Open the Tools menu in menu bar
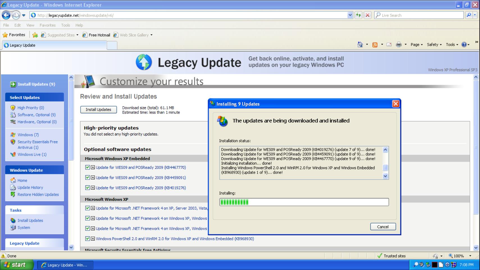The image size is (480, 270). 65,25
